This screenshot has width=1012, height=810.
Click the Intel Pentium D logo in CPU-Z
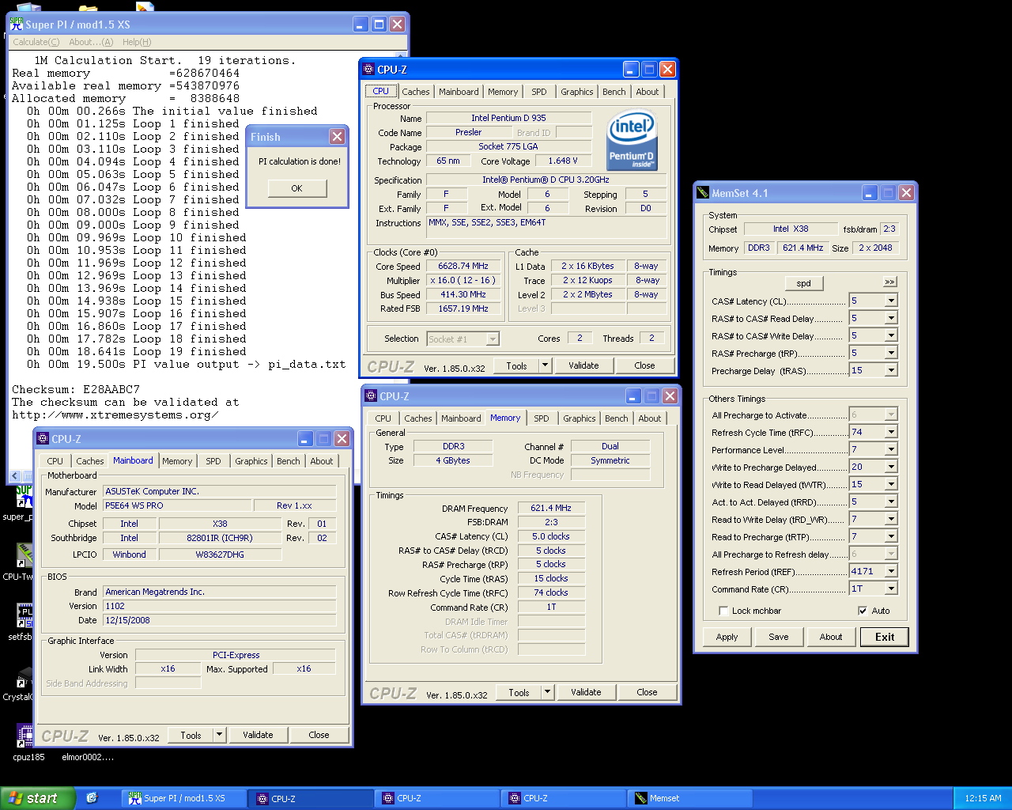(632, 142)
